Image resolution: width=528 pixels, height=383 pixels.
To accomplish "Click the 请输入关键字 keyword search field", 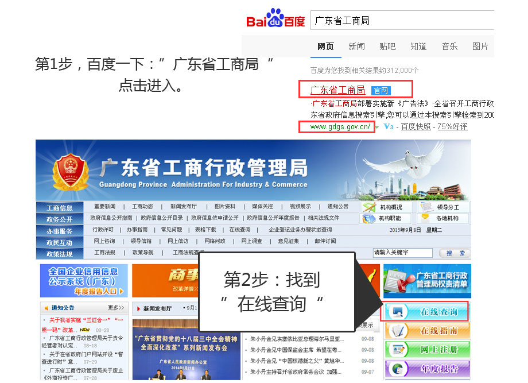I will coord(402,253).
